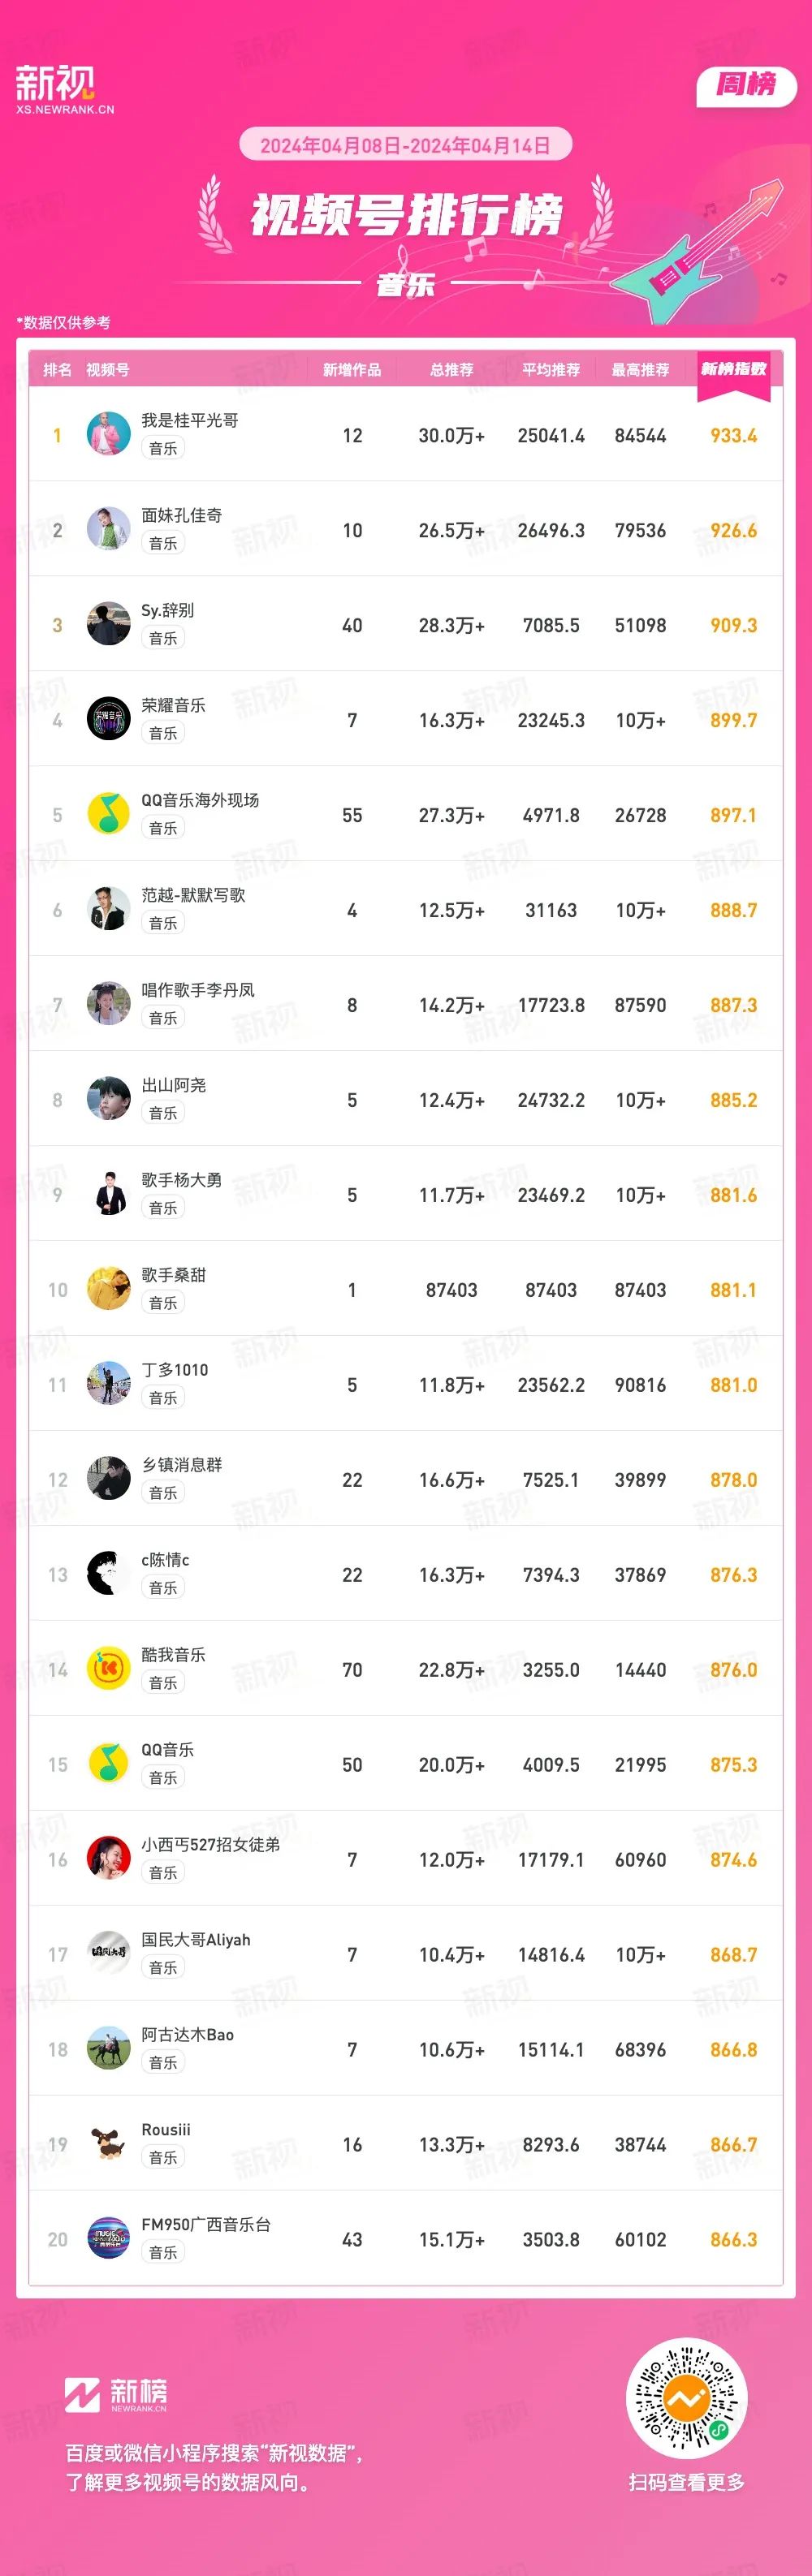Click the Rousiii dog avatar

tap(109, 2144)
